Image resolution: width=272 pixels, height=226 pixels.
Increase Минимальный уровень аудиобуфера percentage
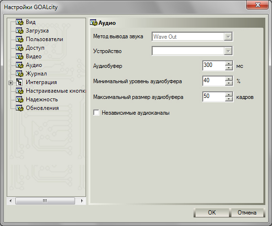coord(229,79)
